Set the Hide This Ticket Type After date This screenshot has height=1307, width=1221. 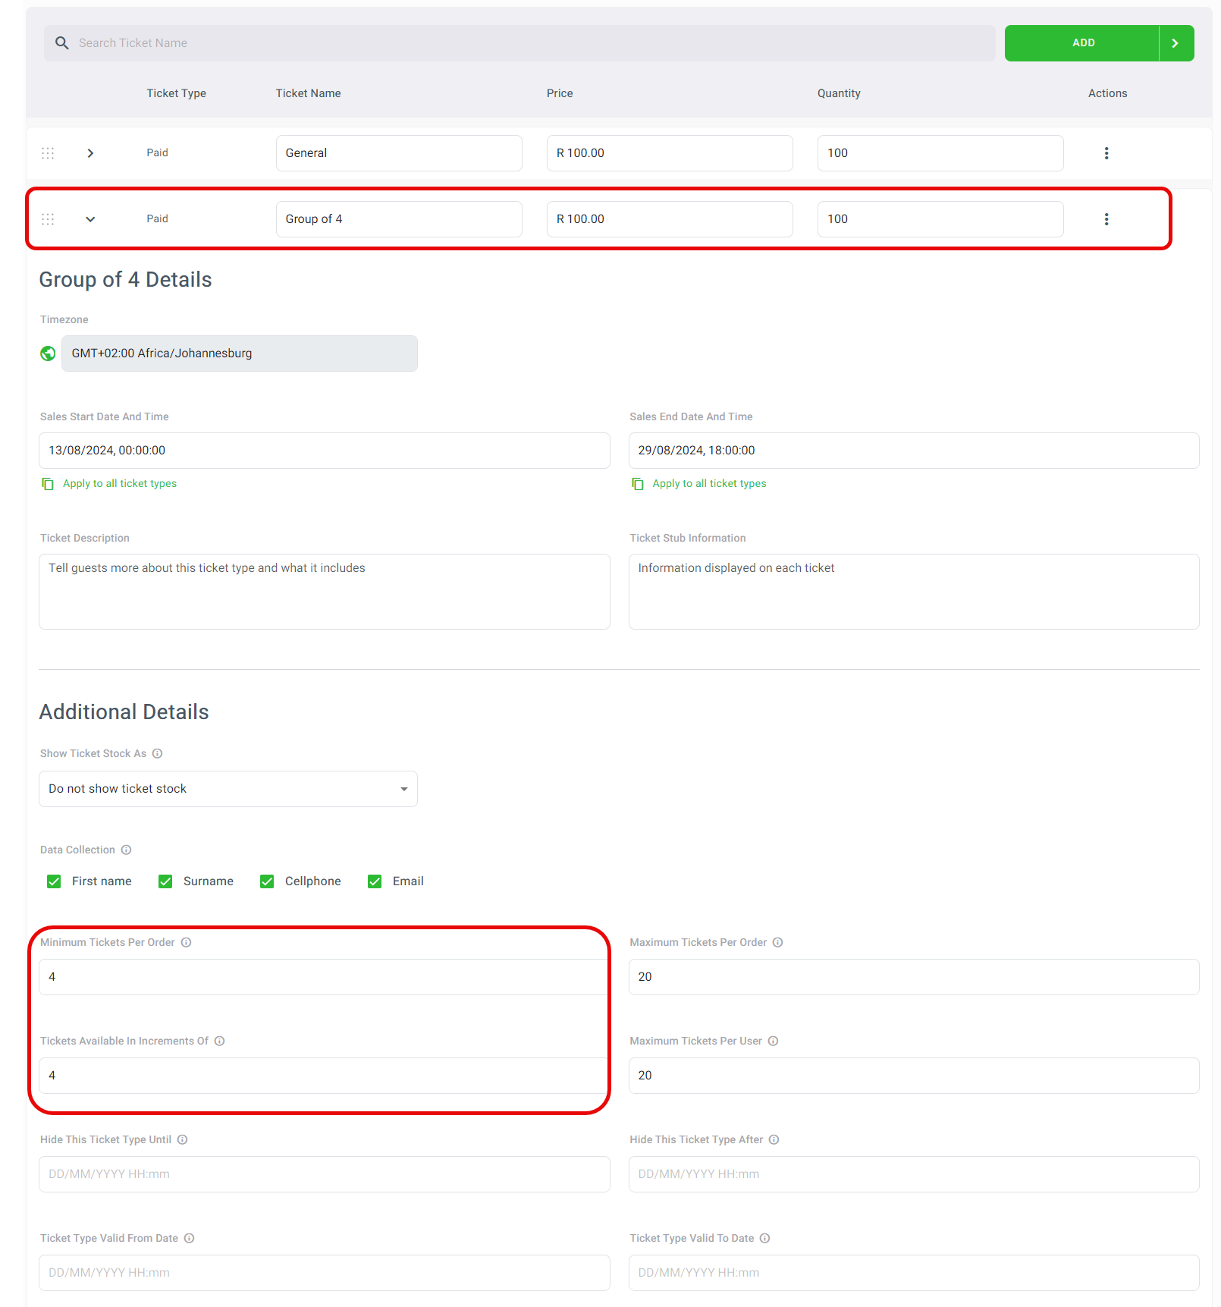click(914, 1174)
